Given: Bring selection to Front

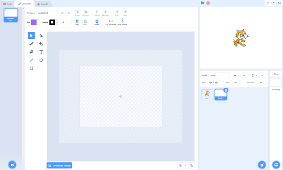Looking at the screenshot, I should pos(117,13).
